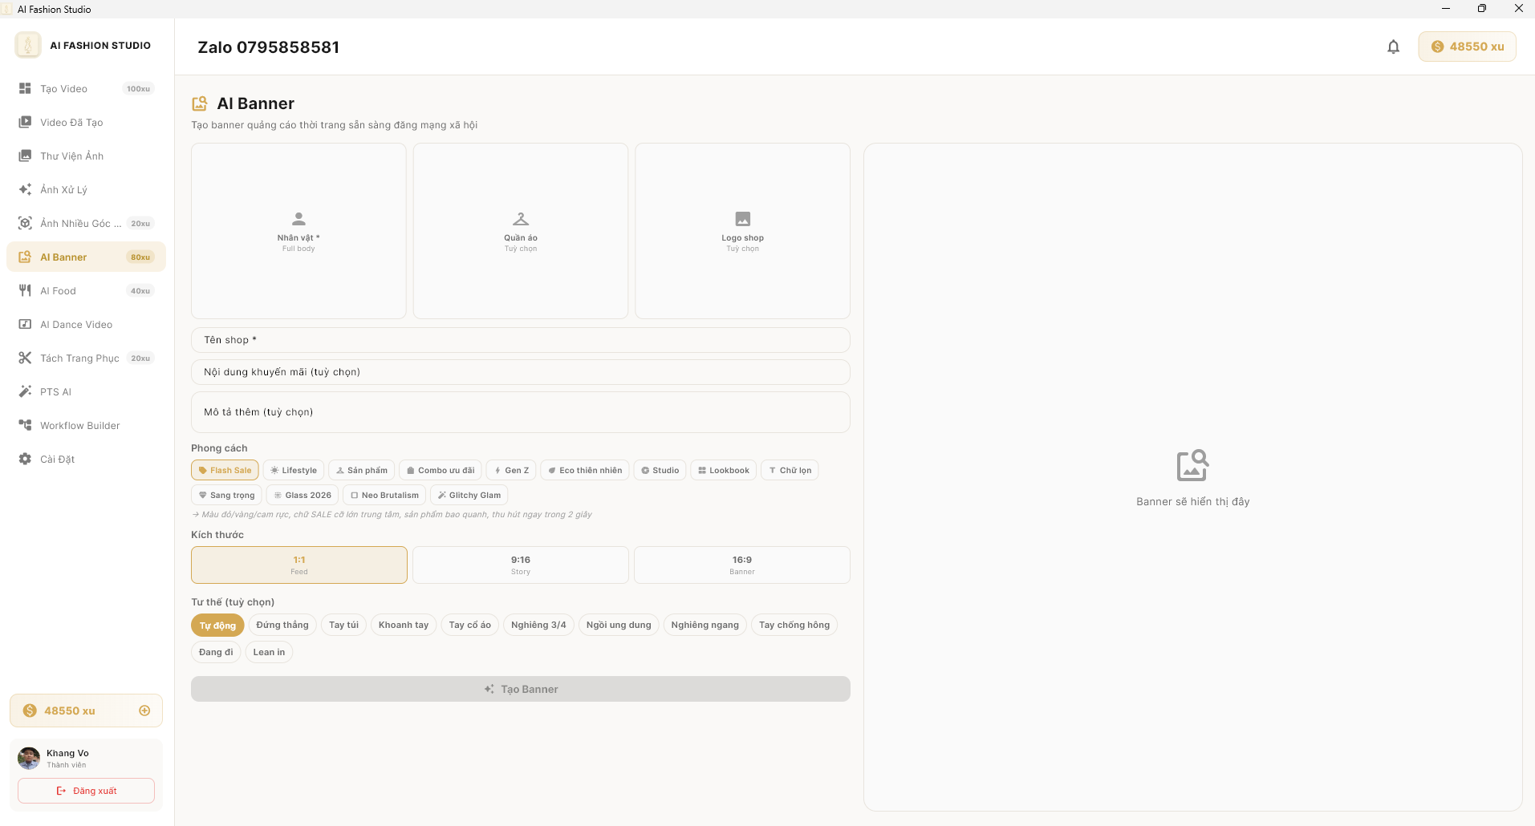Click the plus icon beside 48550 xu
Image resolution: width=1535 pixels, height=826 pixels.
144,711
